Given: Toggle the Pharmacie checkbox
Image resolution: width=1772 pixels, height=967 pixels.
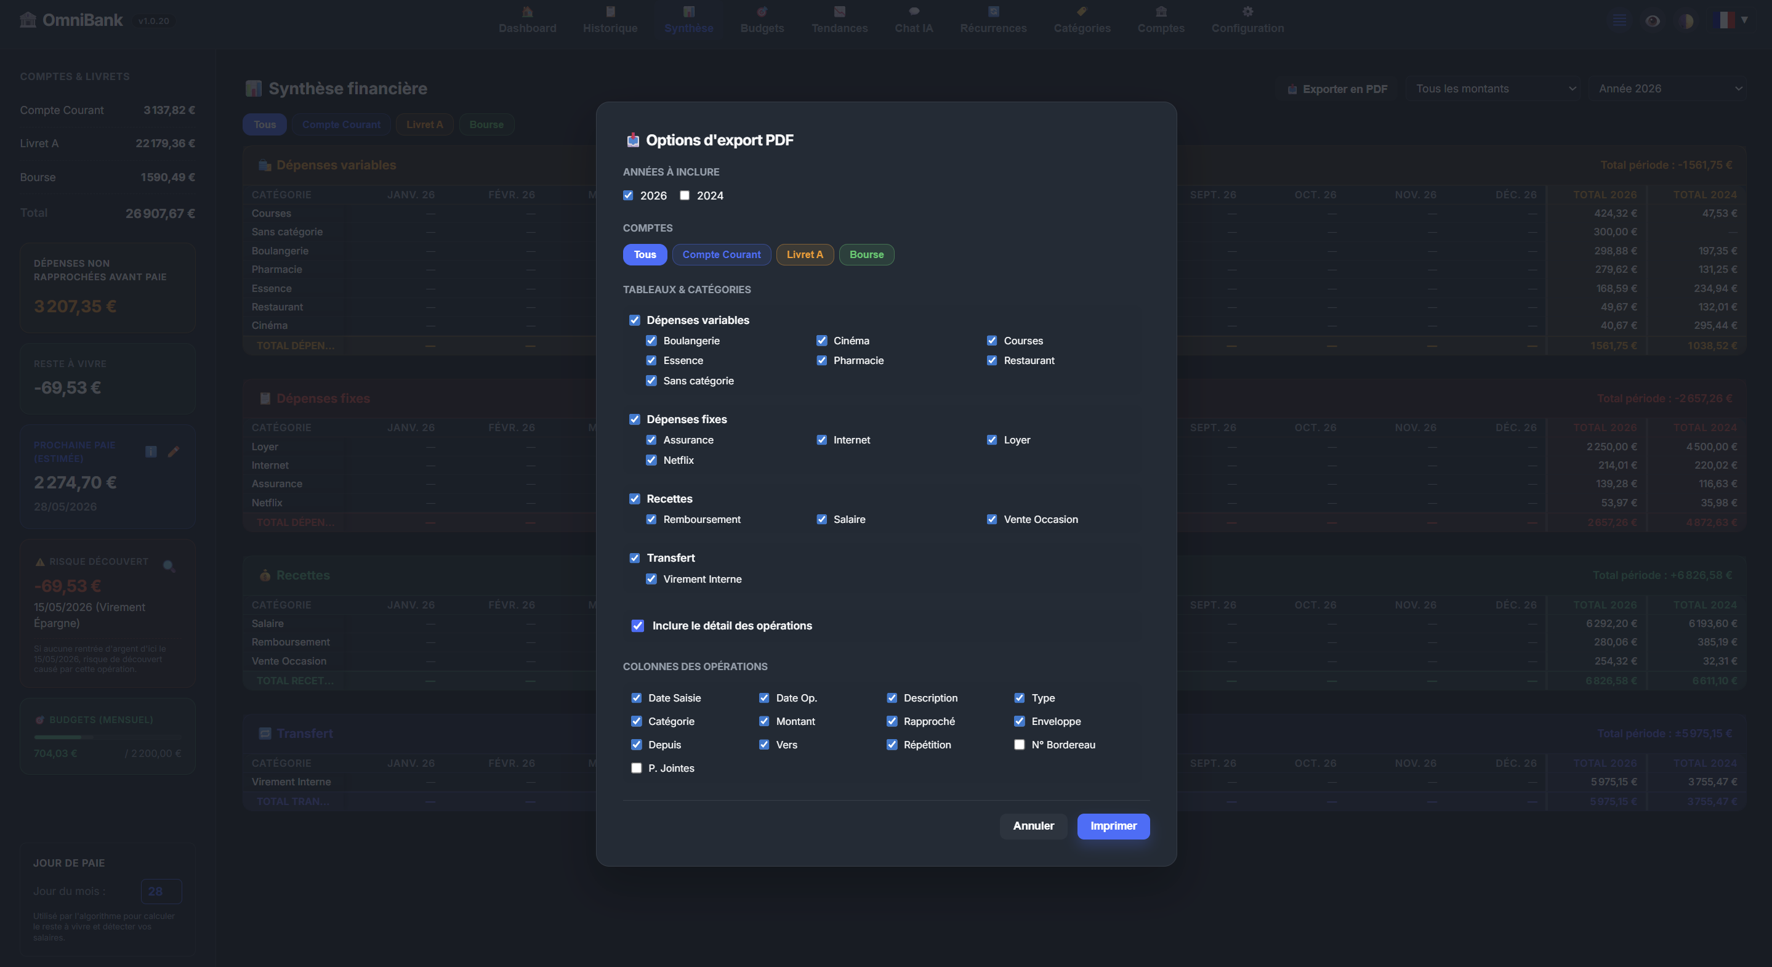Looking at the screenshot, I should 821,361.
